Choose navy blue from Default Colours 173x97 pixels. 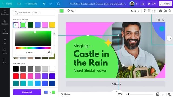point(52,83)
